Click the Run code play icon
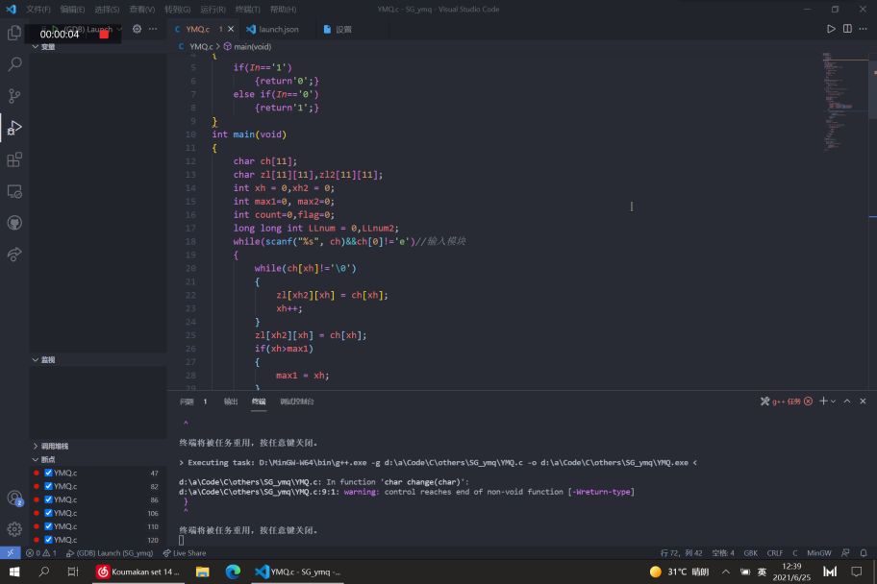This screenshot has width=877, height=584. 831,29
